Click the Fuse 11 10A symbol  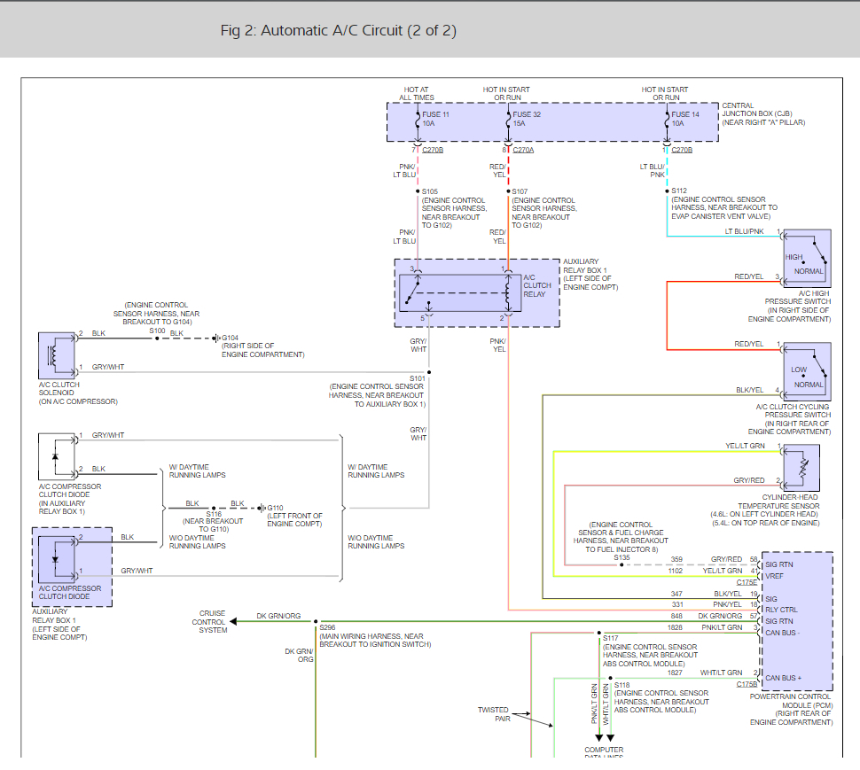coord(418,121)
